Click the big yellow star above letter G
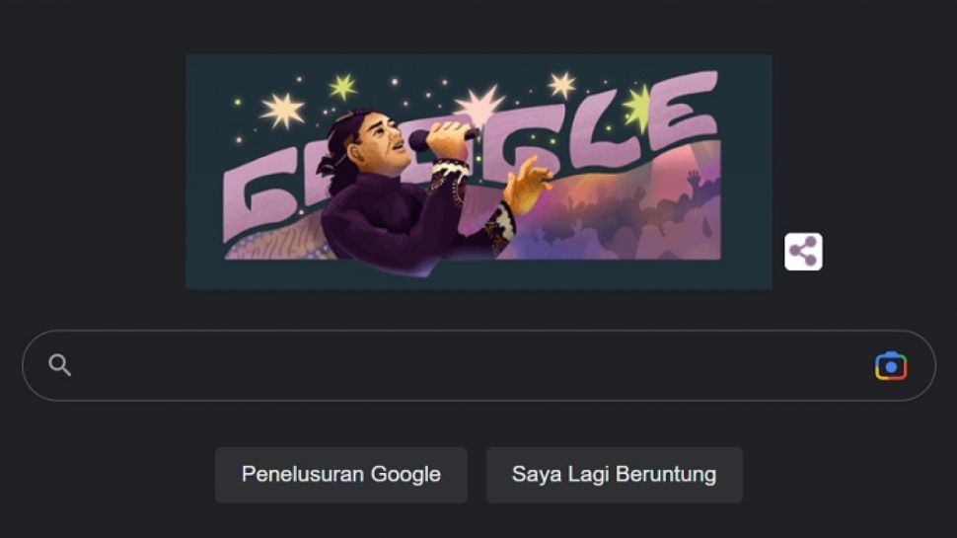 [282, 111]
